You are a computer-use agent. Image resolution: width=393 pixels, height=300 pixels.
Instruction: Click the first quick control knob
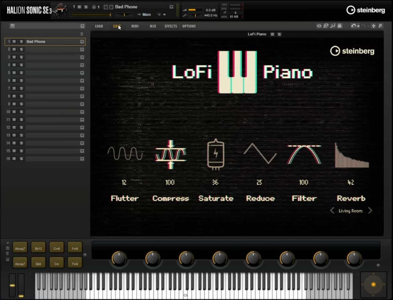[x=119, y=258]
